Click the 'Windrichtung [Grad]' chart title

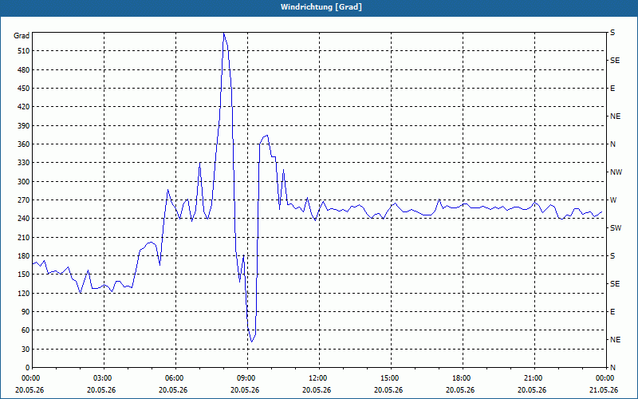tap(321, 7)
